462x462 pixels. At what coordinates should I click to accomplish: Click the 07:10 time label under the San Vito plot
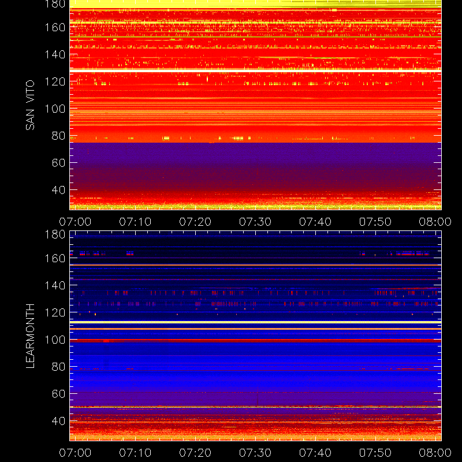135,222
